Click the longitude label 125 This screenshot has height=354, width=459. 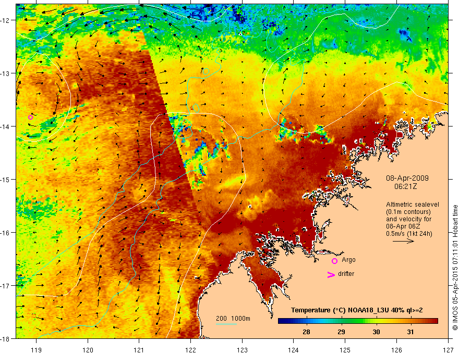click(x=345, y=350)
